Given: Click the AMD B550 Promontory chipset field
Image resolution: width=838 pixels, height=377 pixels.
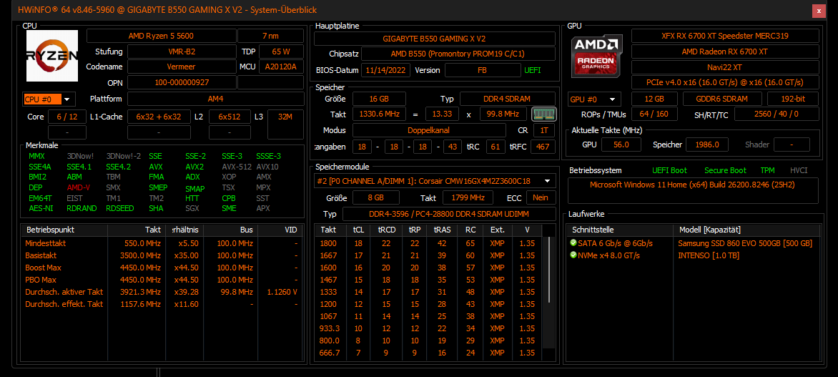Looking at the screenshot, I should tap(458, 54).
